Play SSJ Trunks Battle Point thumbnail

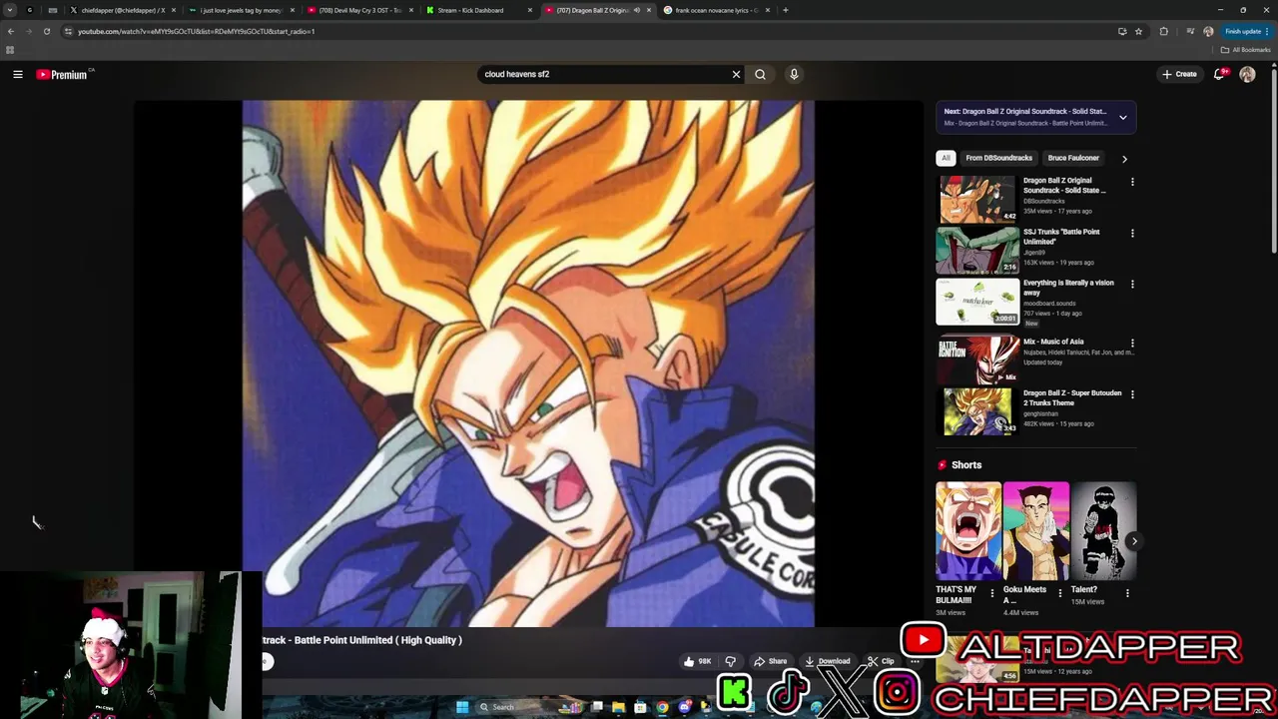(977, 250)
